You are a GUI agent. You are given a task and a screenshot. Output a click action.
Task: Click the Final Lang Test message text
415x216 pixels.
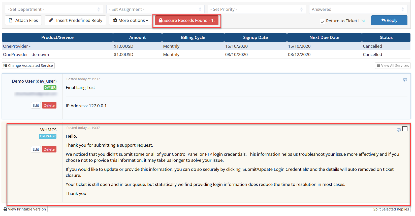(x=80, y=87)
